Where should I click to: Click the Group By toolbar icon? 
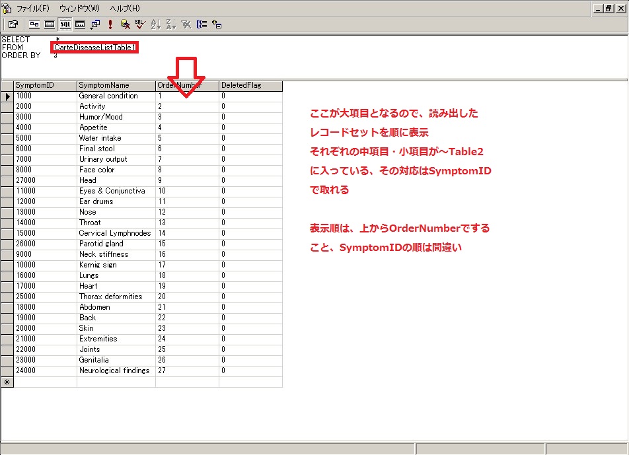pyautogui.click(x=202, y=24)
